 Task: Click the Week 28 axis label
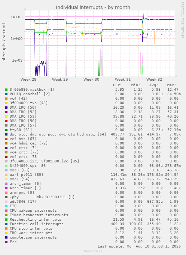pos(28,80)
